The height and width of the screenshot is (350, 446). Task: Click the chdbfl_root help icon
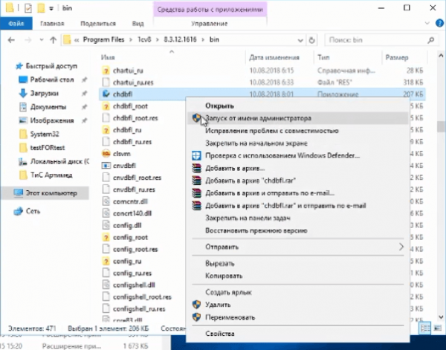coord(106,106)
